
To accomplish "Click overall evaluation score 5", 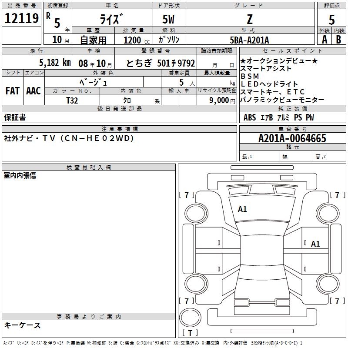I will (x=331, y=20).
